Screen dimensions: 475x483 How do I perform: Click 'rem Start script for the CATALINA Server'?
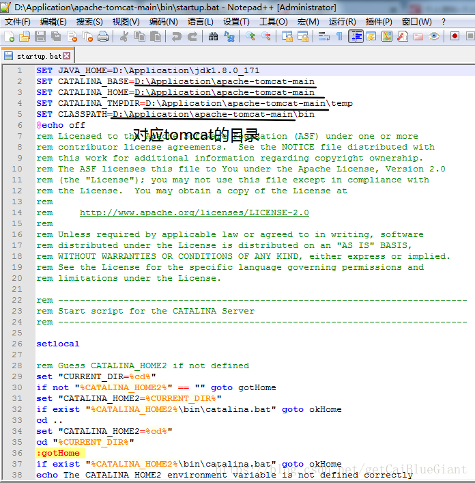145,311
